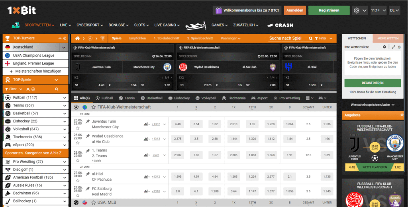Star the Wydad Casablanca match
Viewport: 408px width, 207px height.
78,143
